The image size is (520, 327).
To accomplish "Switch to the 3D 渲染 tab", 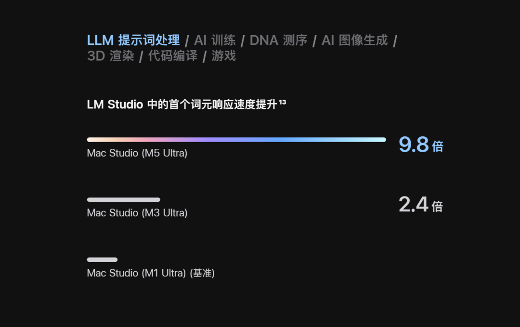I will [x=110, y=56].
